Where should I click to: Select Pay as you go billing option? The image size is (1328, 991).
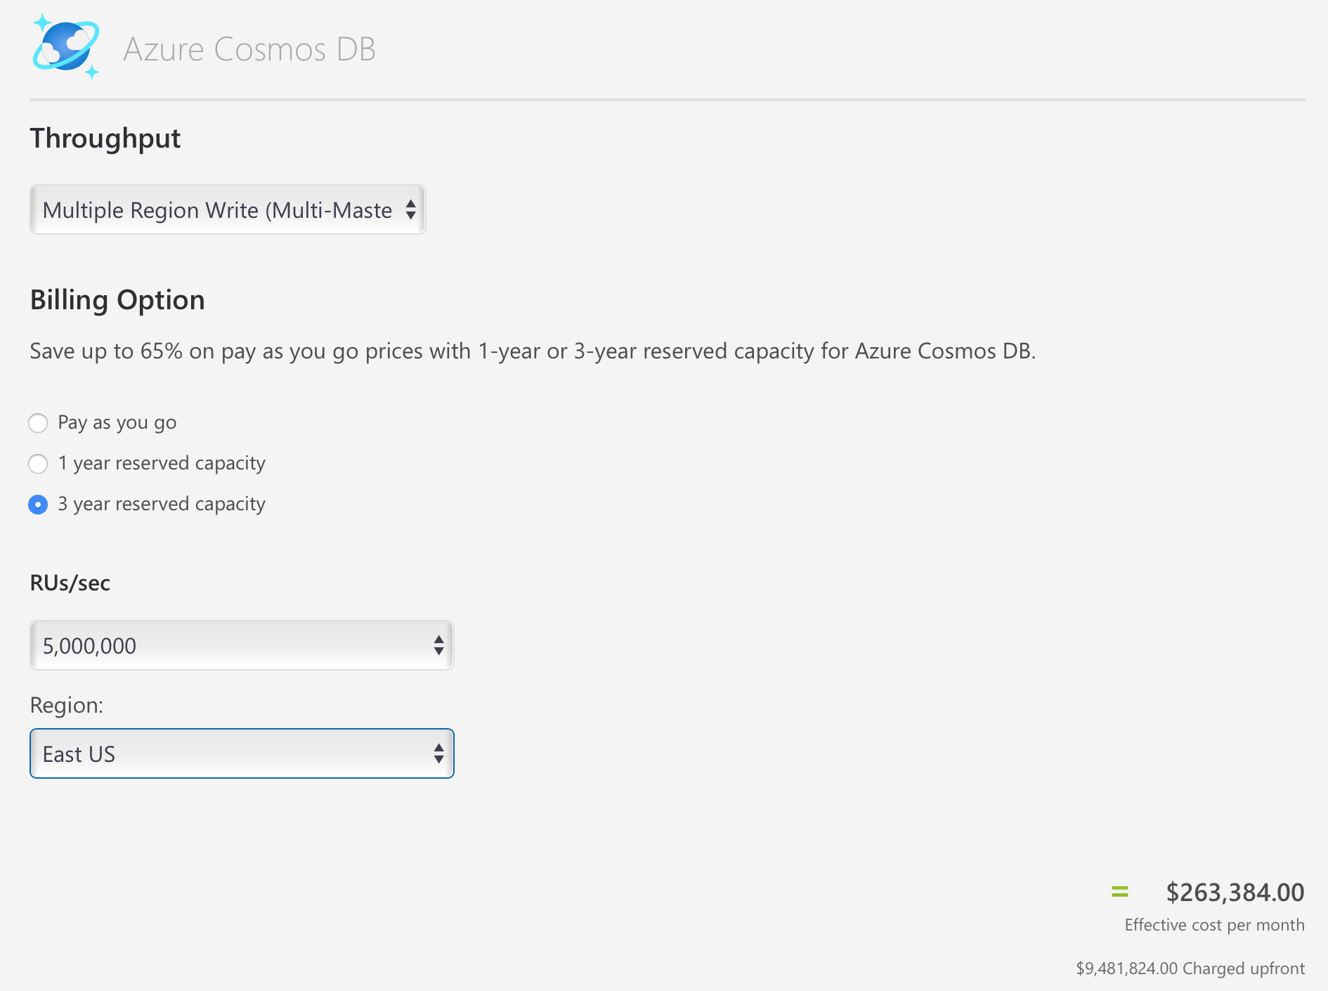click(38, 423)
